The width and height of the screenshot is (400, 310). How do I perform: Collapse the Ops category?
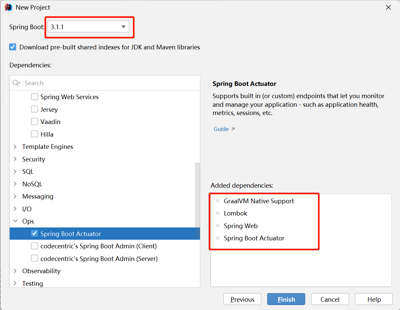15,221
